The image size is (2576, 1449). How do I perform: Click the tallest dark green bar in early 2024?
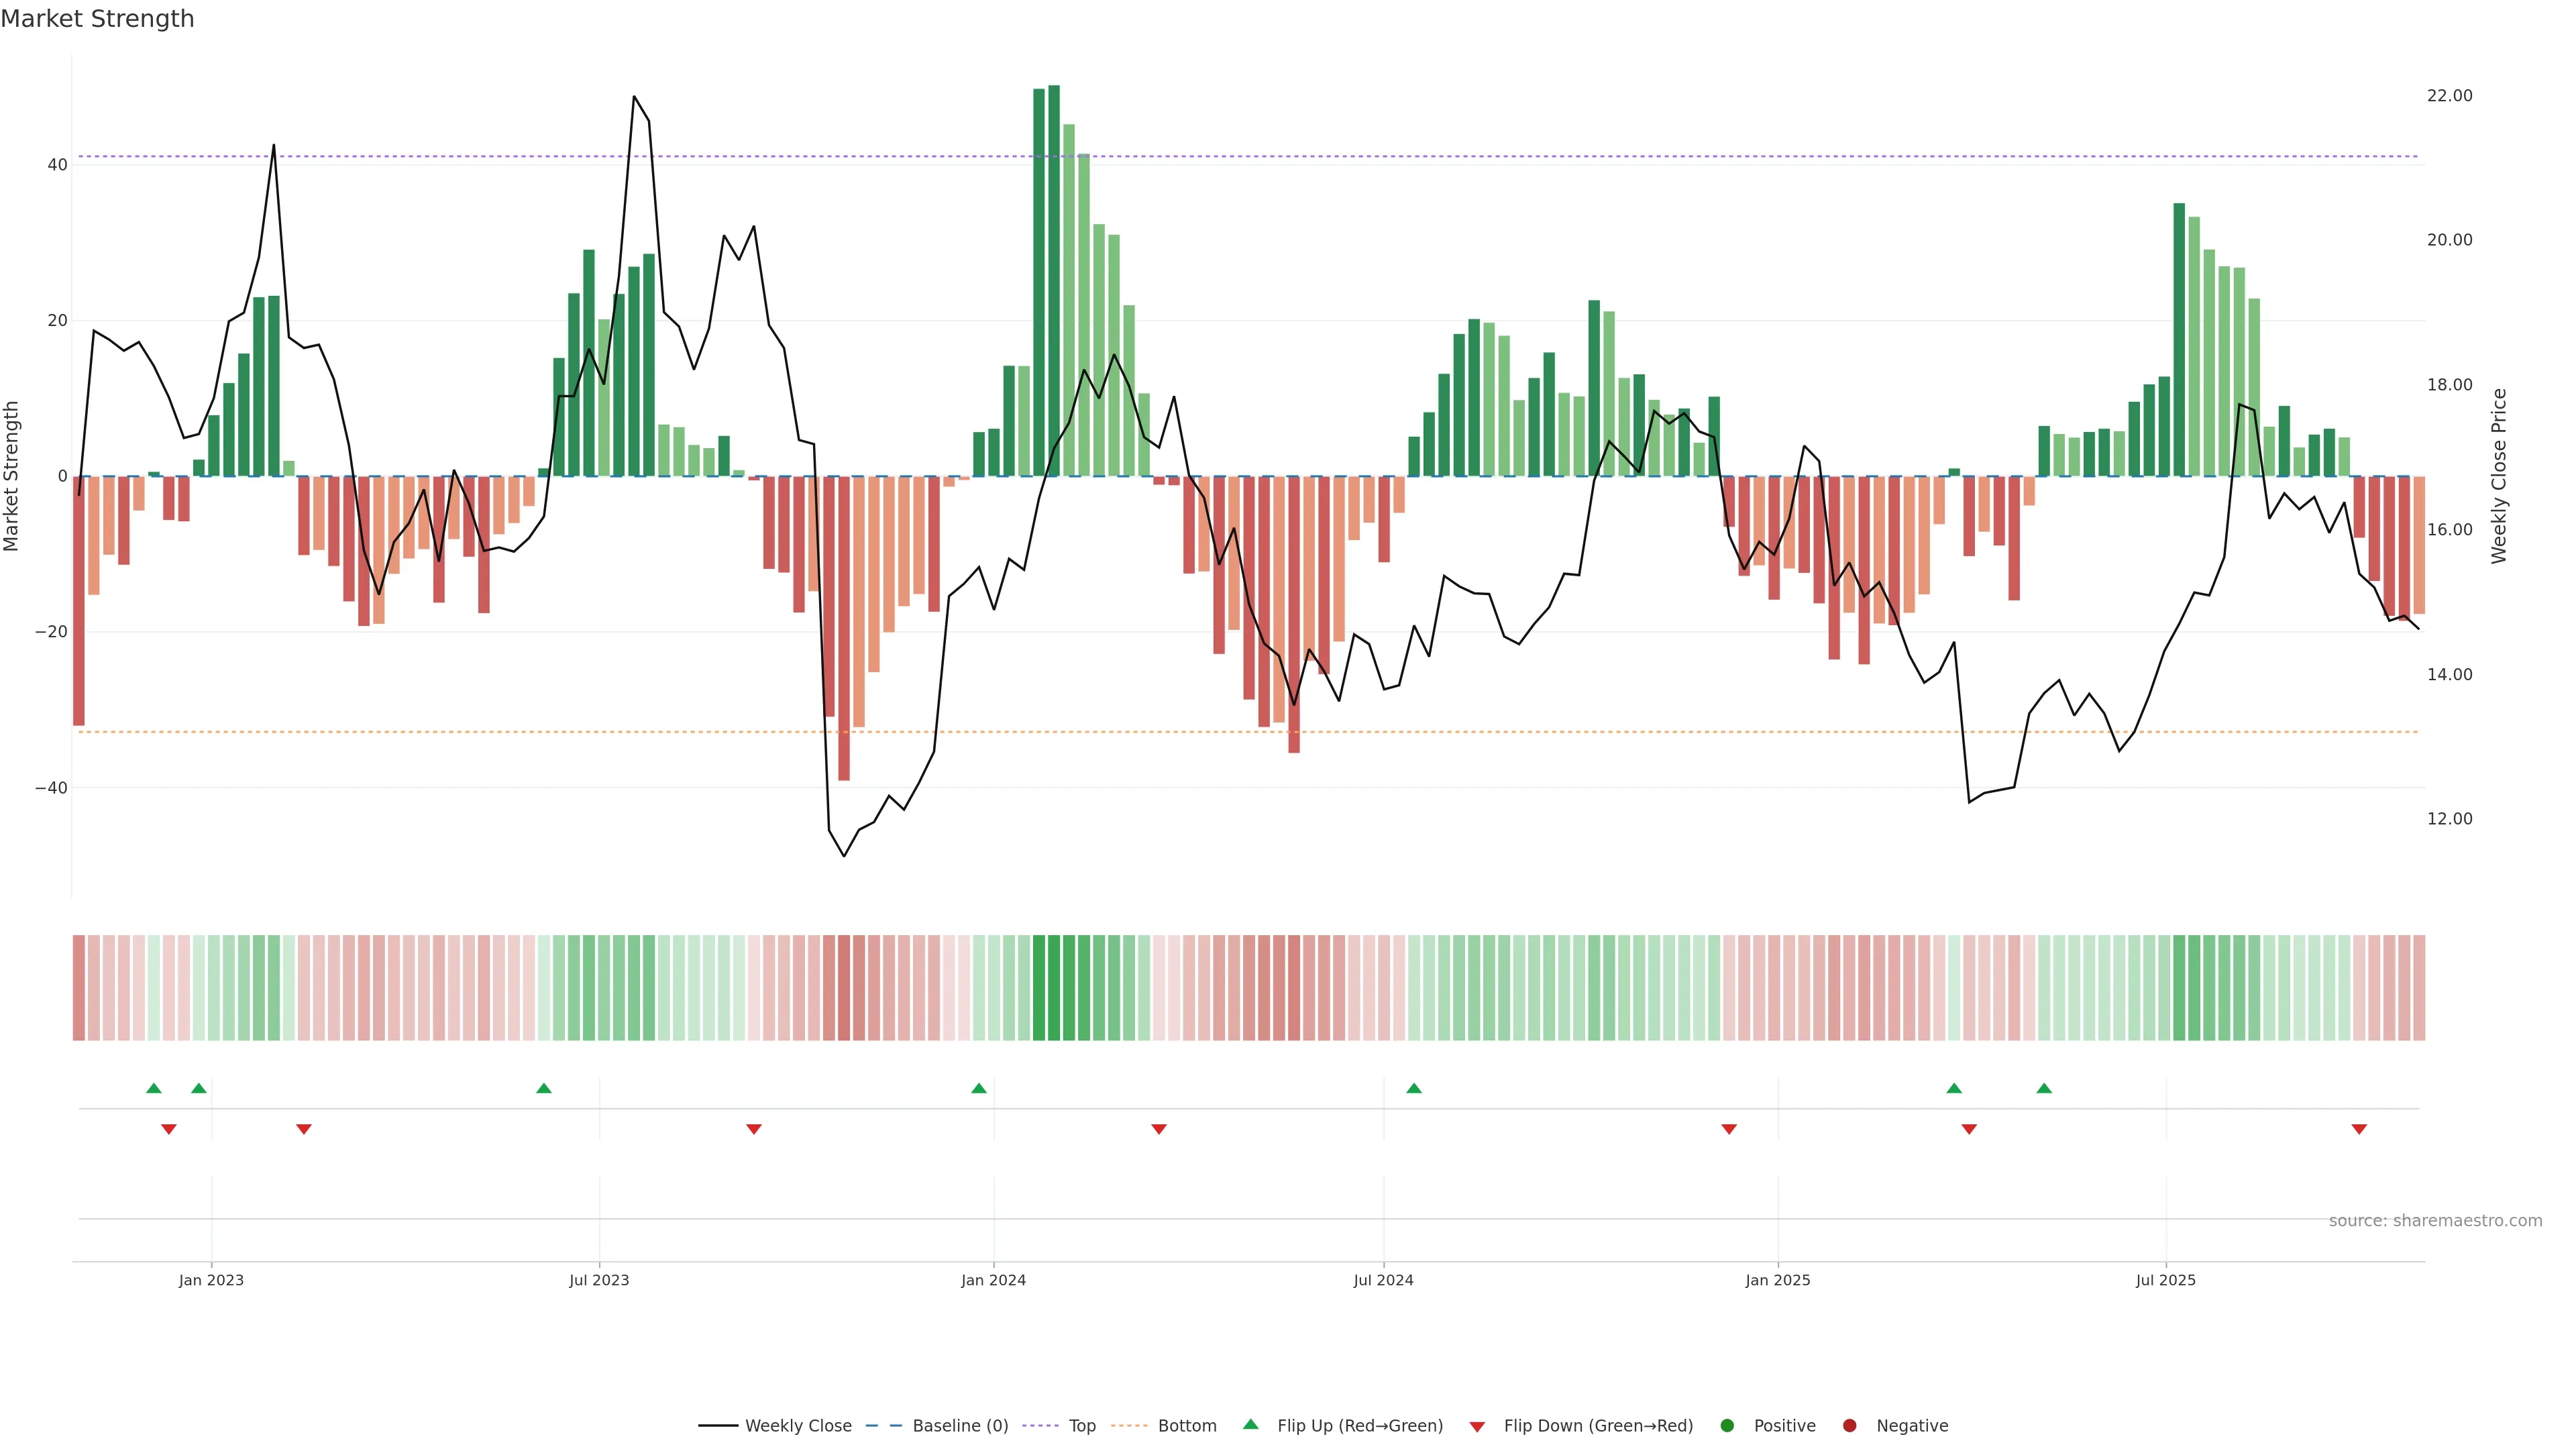(1054, 280)
